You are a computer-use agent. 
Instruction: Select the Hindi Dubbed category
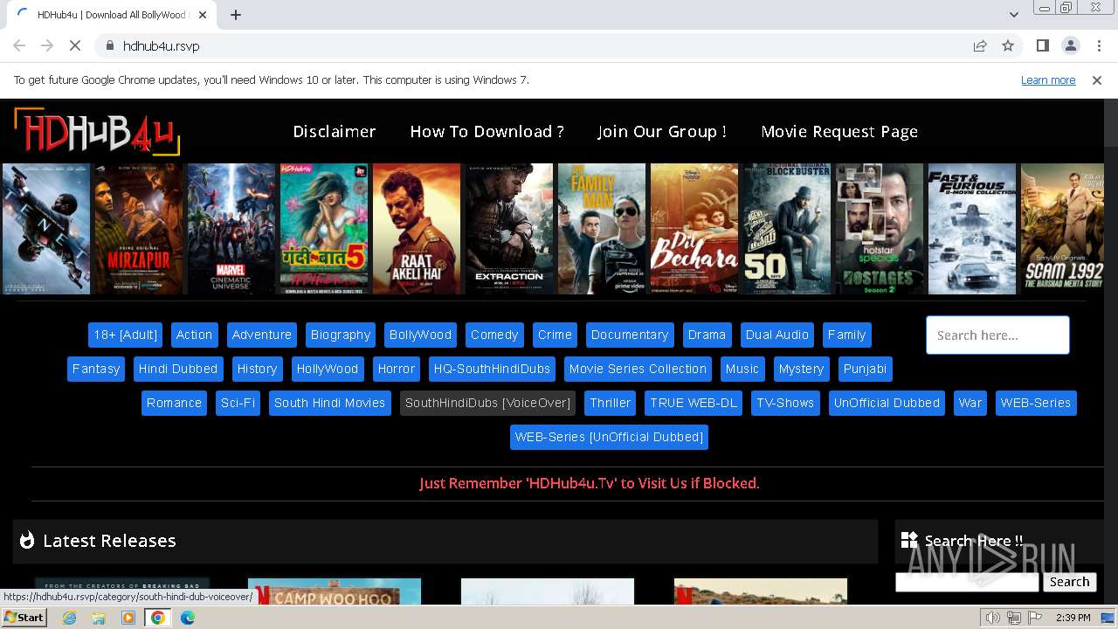tap(178, 369)
